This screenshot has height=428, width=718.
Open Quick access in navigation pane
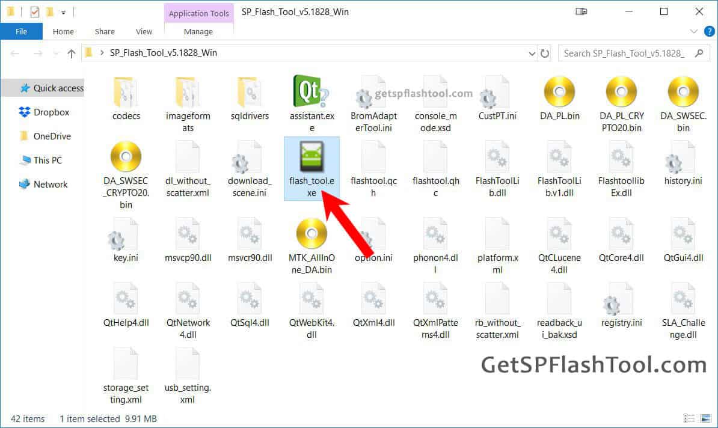pos(52,88)
